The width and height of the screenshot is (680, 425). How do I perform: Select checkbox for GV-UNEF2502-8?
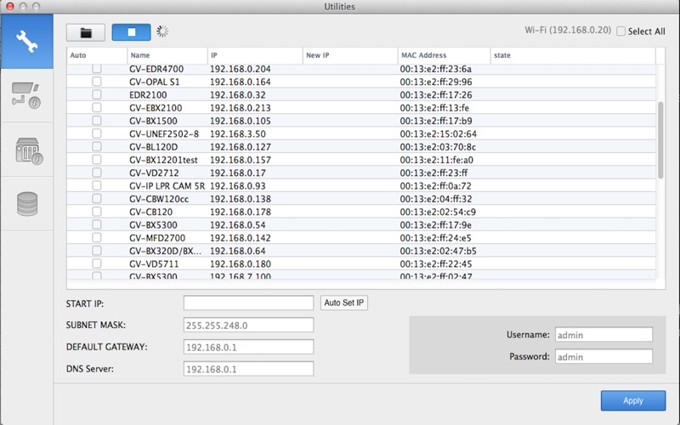pyautogui.click(x=97, y=133)
